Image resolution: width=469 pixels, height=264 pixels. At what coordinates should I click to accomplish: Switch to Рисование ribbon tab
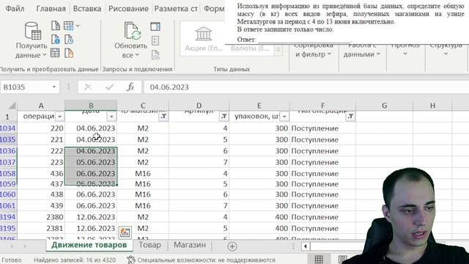click(x=128, y=9)
